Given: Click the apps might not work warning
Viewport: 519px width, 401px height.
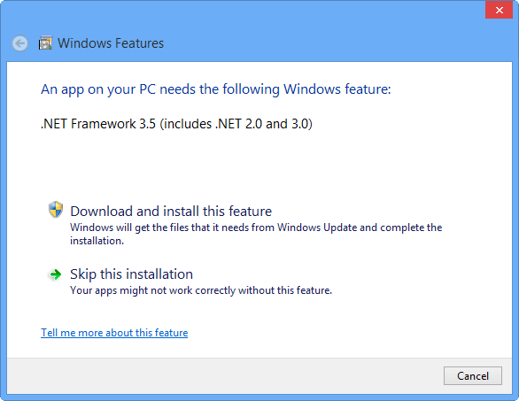Looking at the screenshot, I should point(201,290).
